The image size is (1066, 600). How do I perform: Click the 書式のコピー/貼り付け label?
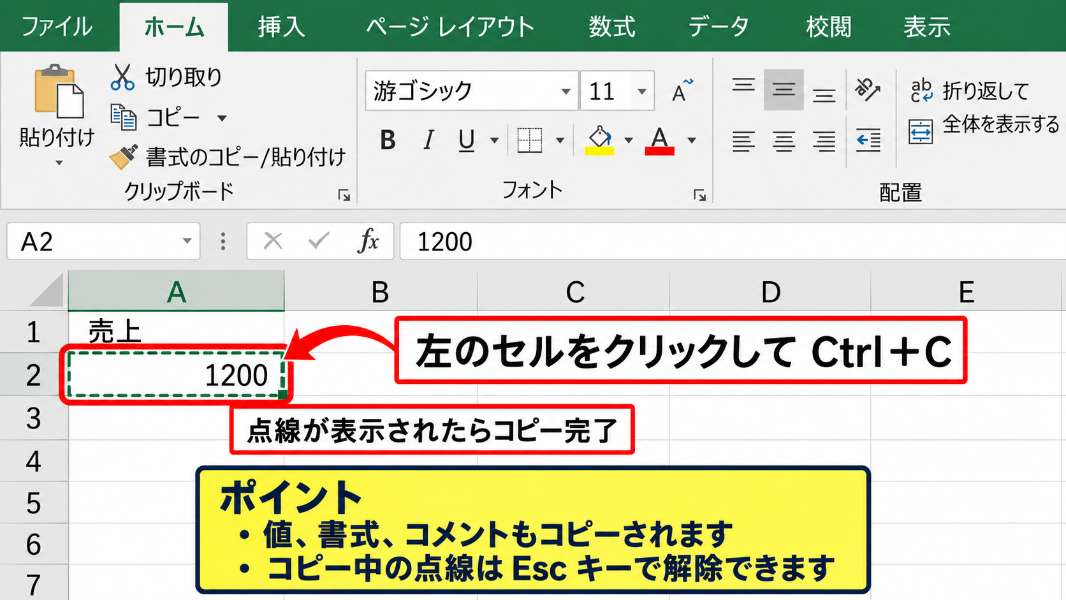(x=245, y=157)
